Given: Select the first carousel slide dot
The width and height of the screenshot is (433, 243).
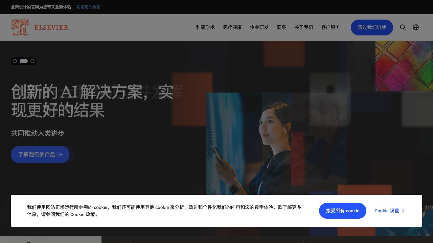Looking at the screenshot, I should (15, 61).
